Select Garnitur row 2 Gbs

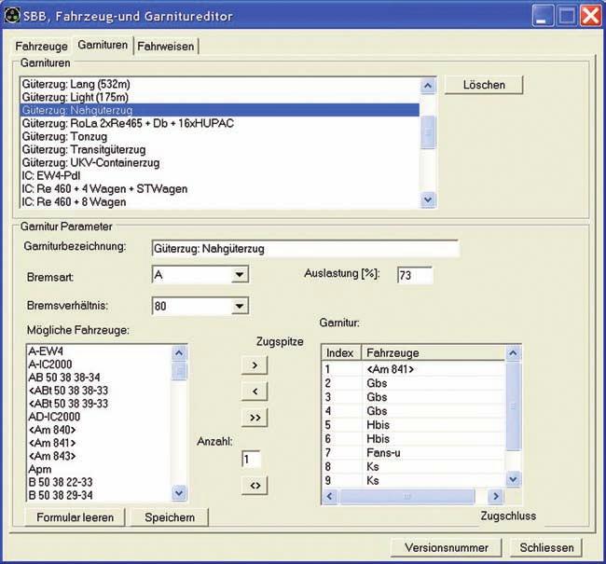pos(414,383)
